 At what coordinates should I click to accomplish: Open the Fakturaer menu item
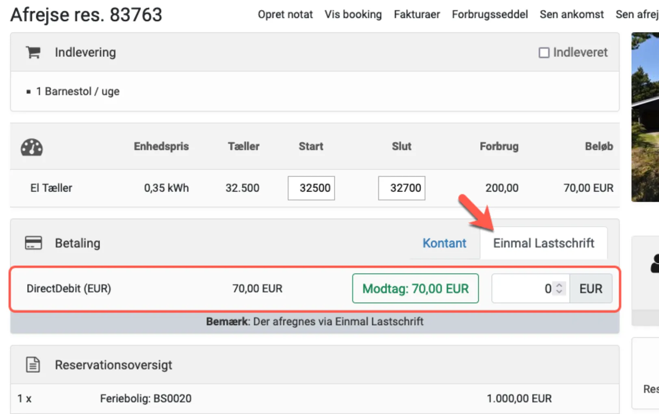tap(416, 14)
